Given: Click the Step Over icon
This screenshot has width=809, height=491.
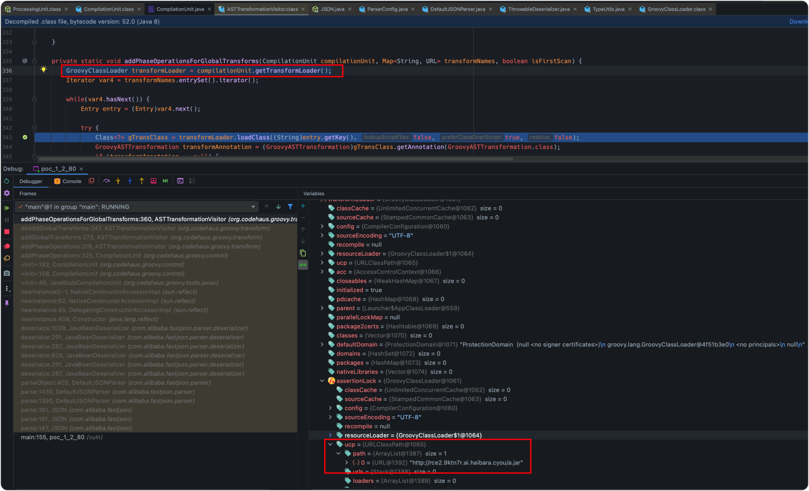Looking at the screenshot, I should (x=106, y=181).
